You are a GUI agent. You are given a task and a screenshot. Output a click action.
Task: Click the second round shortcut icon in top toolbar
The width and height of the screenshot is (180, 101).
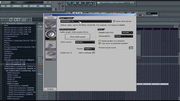(75, 3)
